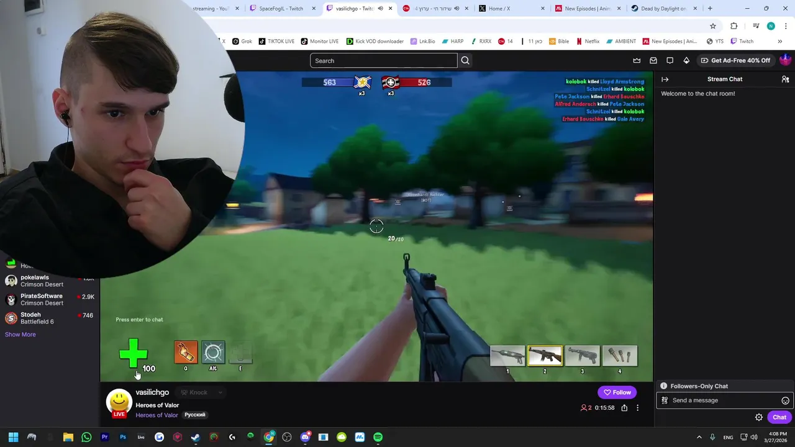Image resolution: width=795 pixels, height=447 pixels.
Task: Open the Twitch Prime loot crown icon
Action: 637,60
